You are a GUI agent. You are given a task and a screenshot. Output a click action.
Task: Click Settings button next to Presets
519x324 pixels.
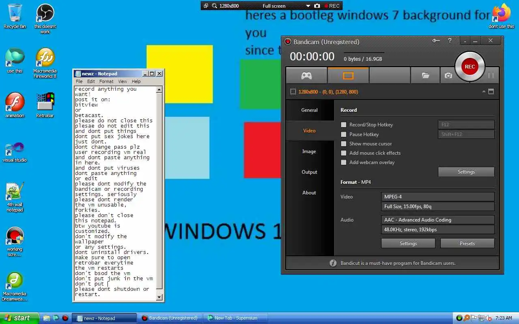[408, 243]
